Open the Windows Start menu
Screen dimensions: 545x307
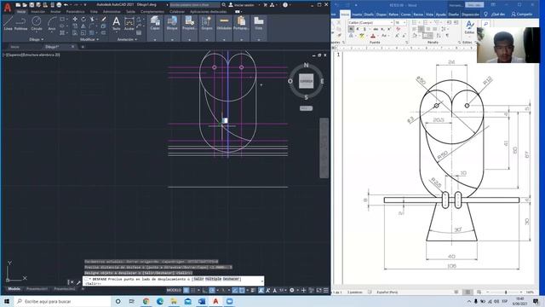click(7, 301)
